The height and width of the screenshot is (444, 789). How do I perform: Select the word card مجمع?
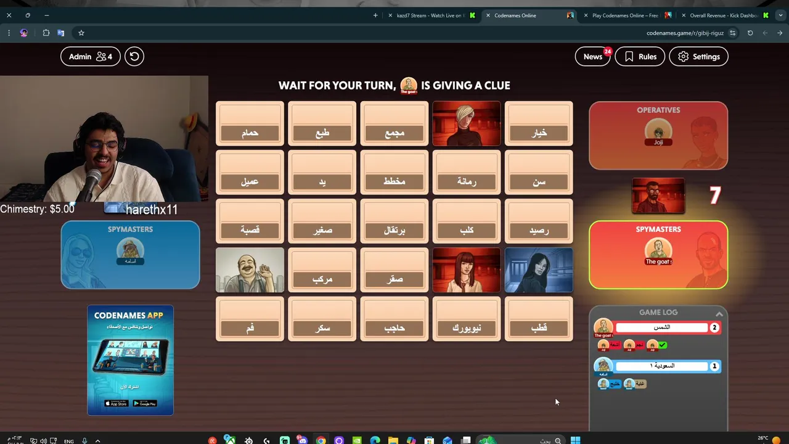pyautogui.click(x=394, y=123)
